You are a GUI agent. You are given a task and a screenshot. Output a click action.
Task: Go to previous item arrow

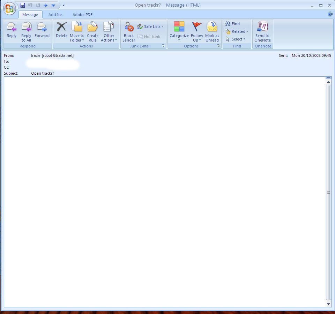[45, 5]
